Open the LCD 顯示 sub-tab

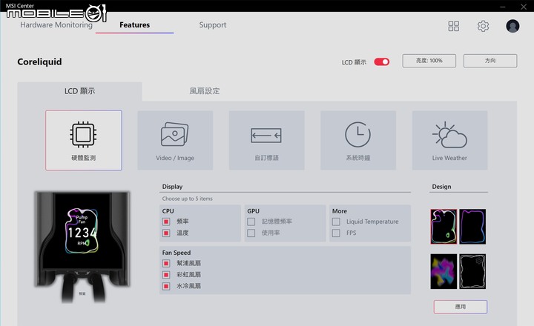tap(79, 91)
